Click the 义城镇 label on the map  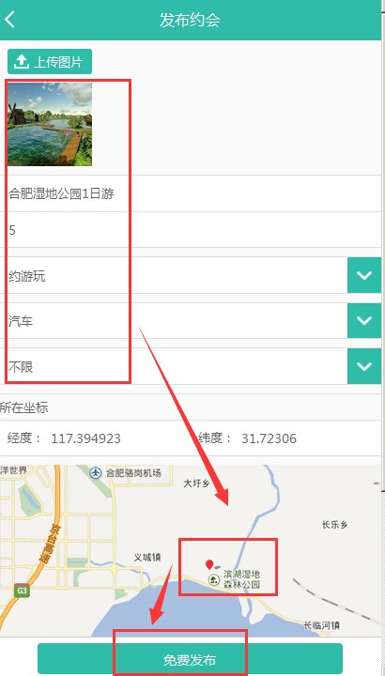tap(147, 558)
